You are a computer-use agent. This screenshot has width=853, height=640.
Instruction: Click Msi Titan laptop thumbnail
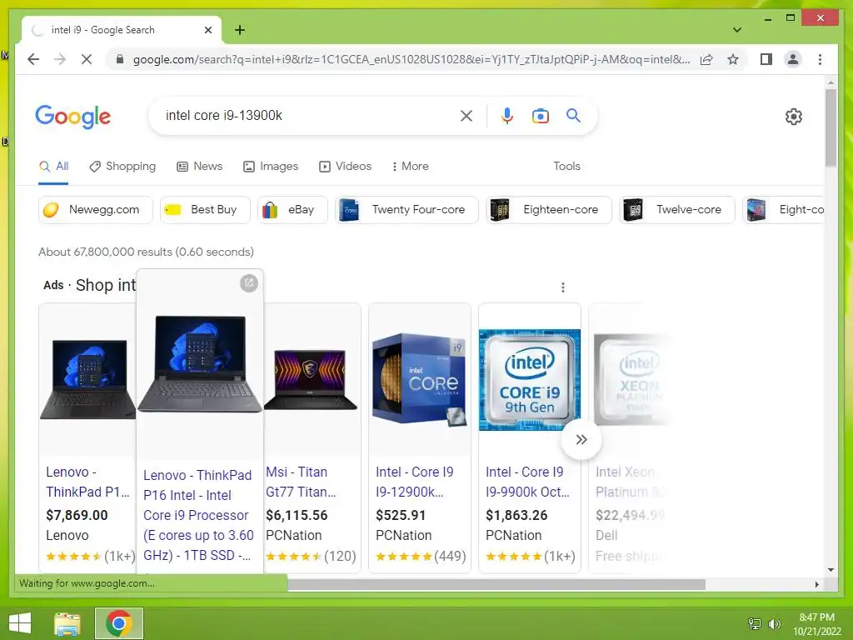(311, 379)
